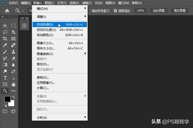
Task: Collapse the toolbox with double-arrow
Action: (x=3, y=17)
